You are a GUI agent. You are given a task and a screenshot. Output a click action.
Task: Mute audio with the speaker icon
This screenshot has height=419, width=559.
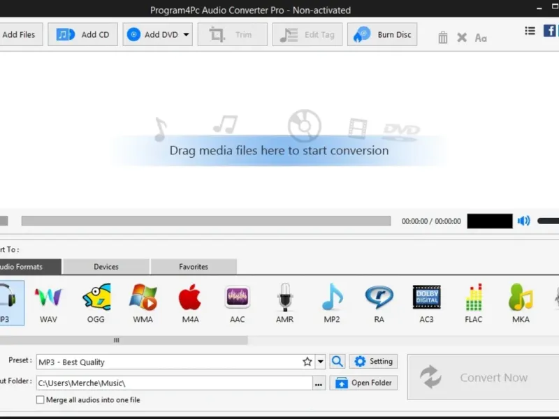(x=523, y=221)
